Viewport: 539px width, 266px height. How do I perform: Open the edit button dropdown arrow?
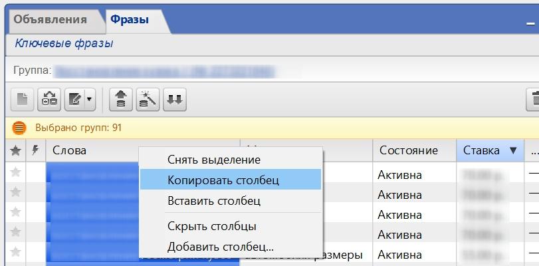[x=90, y=100]
